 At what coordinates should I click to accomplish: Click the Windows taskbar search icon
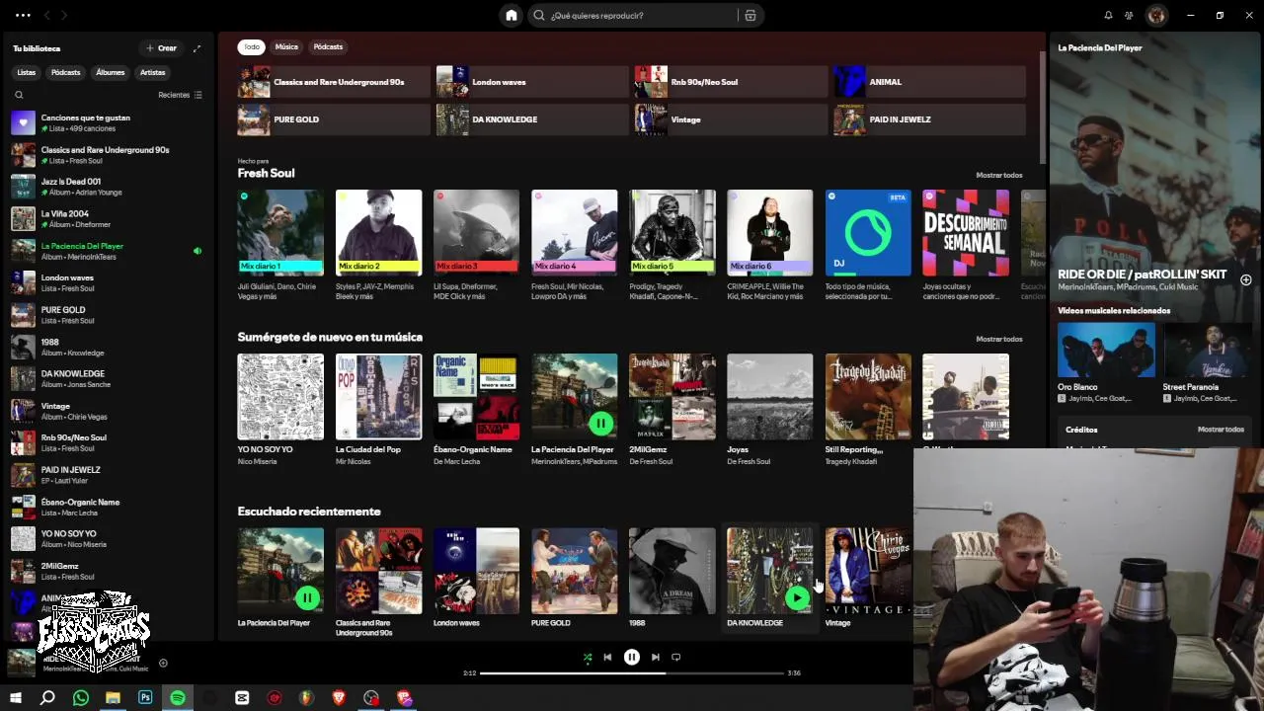(x=47, y=697)
